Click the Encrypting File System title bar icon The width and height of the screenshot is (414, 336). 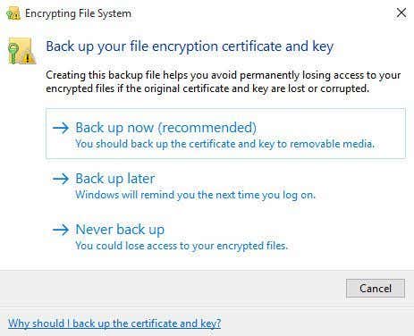pyautogui.click(x=13, y=13)
